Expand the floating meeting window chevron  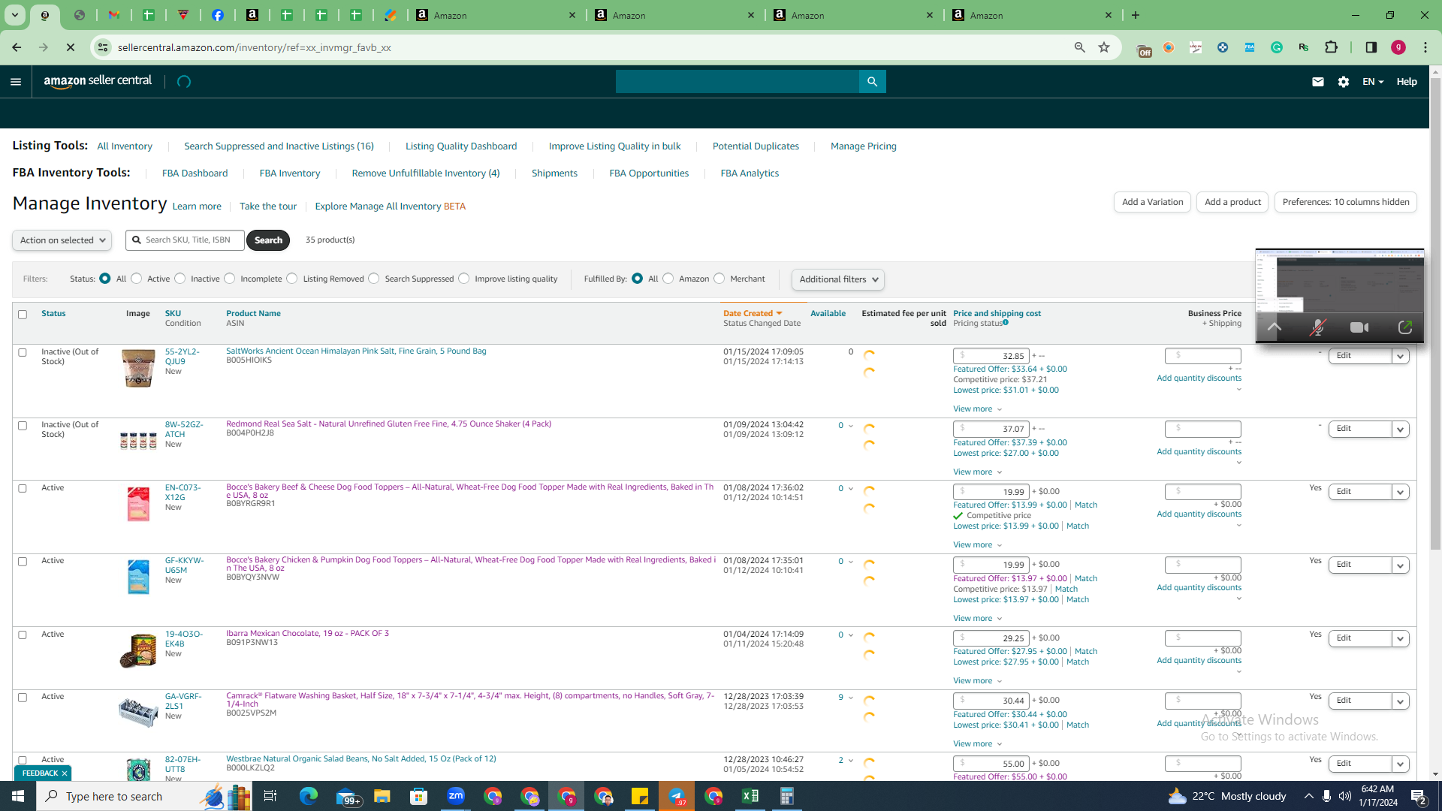point(1275,327)
